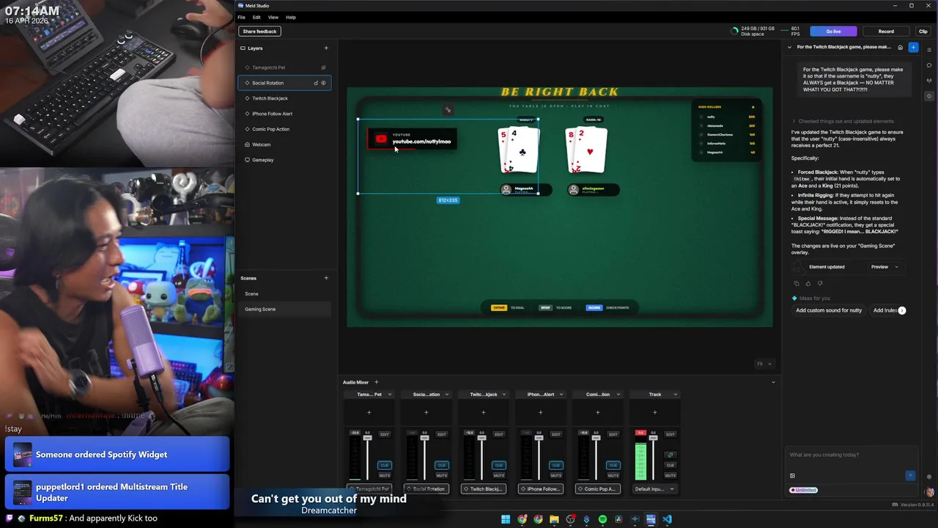Viewport: 938px width, 528px height.
Task: Open the View menu
Action: point(273,17)
